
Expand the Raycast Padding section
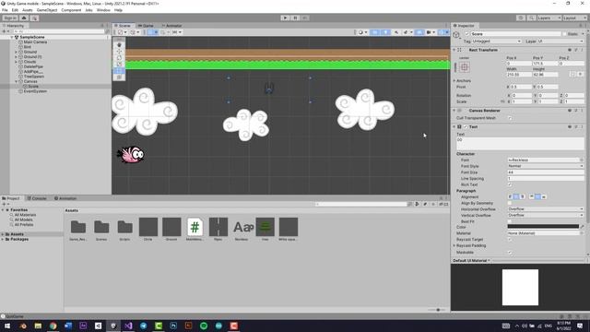[454, 246]
